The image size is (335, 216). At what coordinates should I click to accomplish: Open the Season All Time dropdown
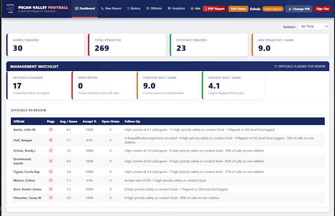coord(313,27)
